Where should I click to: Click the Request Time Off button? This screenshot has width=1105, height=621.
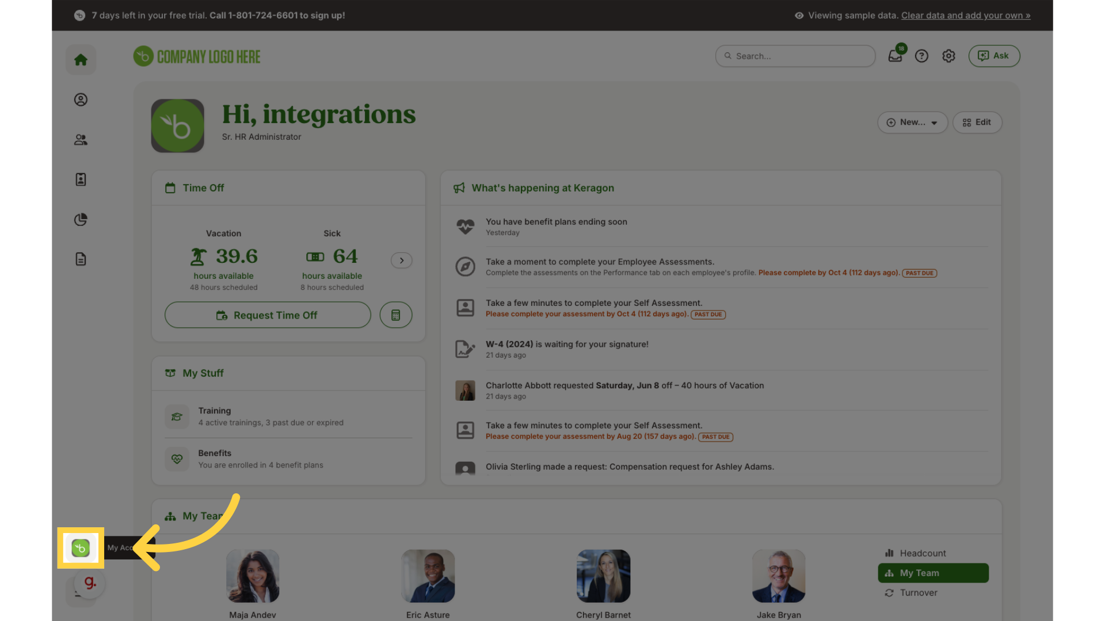(268, 315)
